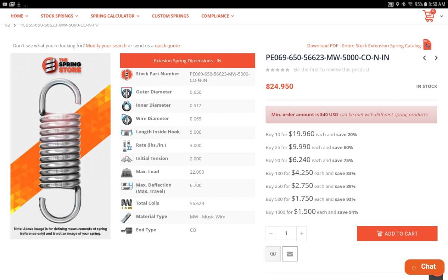448x280 pixels.
Task: Click the 22.000 max load value
Action: click(197, 172)
